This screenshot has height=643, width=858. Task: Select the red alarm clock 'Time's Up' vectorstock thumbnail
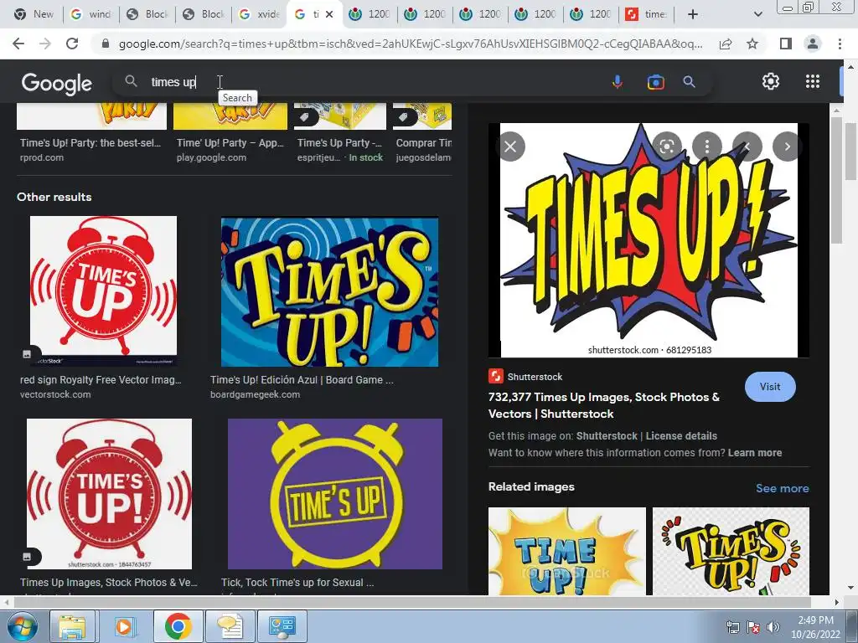tap(103, 291)
